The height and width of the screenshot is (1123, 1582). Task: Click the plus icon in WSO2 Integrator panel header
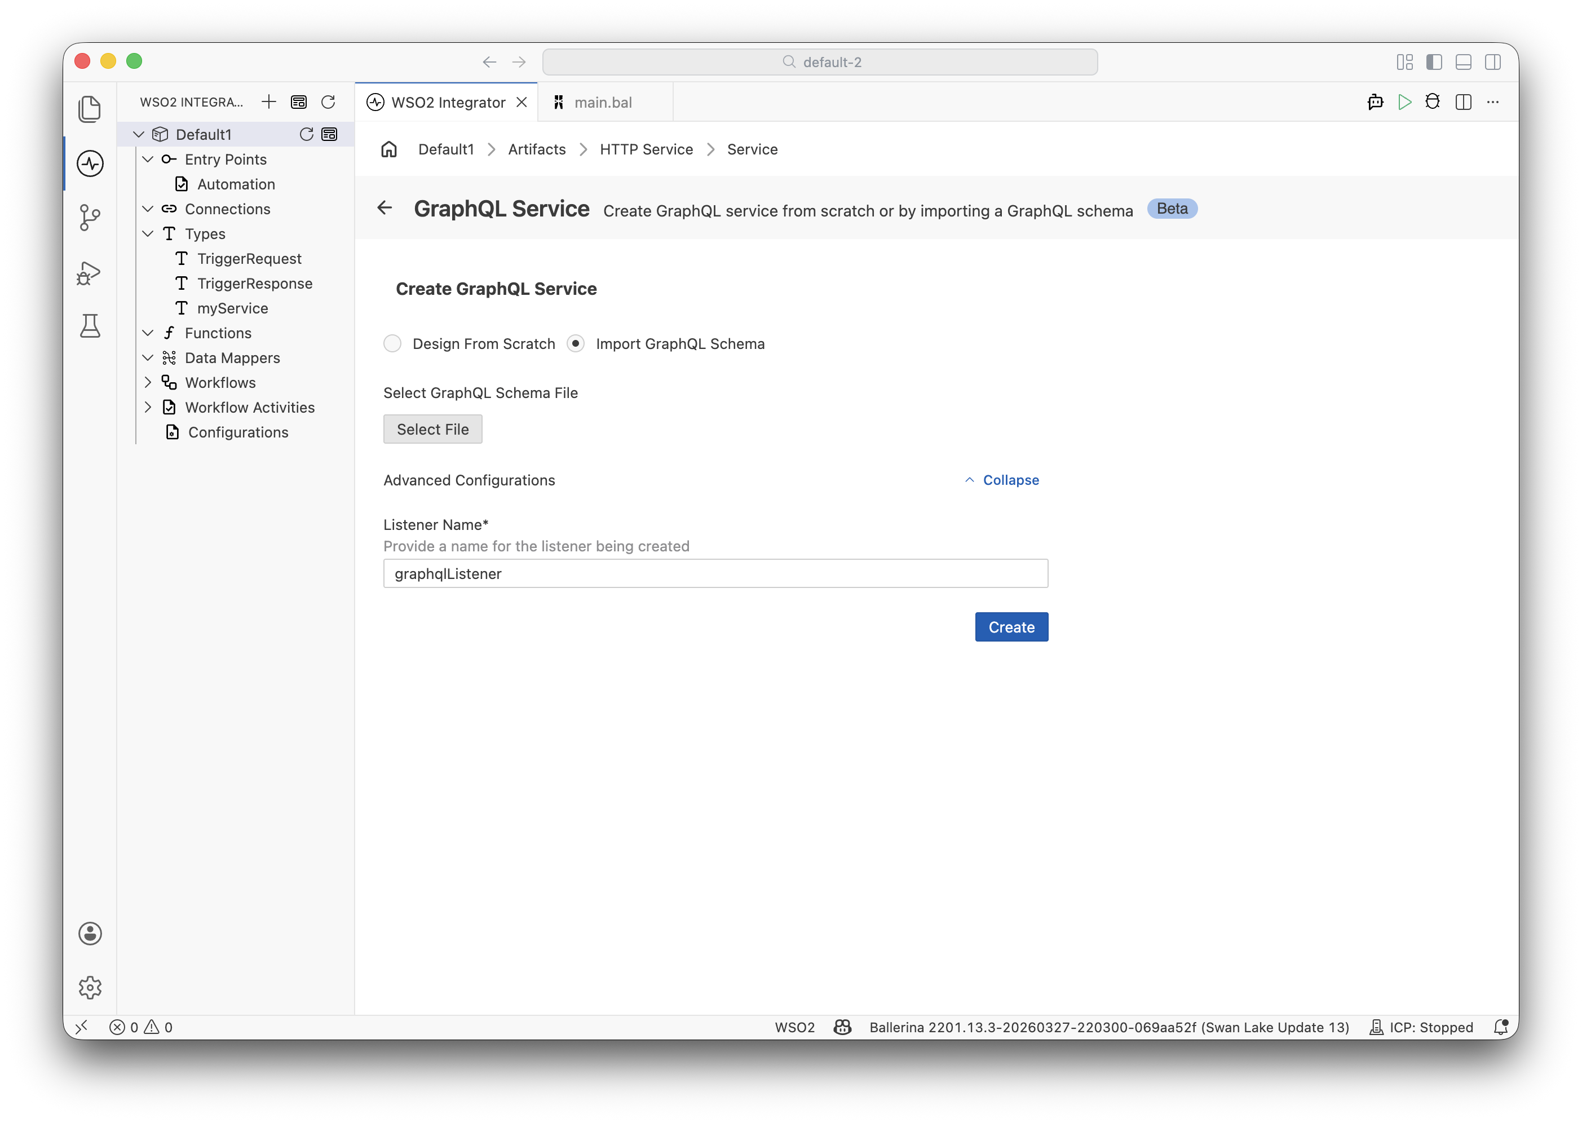click(x=268, y=103)
